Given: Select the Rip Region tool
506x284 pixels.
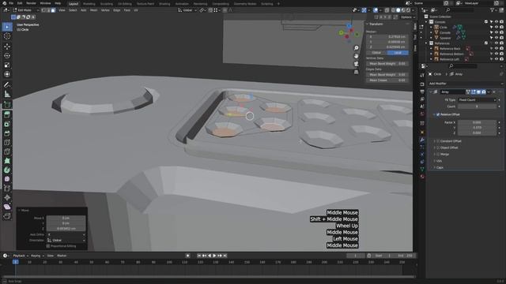Looking at the screenshot, I should [x=7, y=216].
